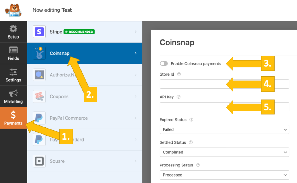Open the Expired Status dropdown
This screenshot has height=183, width=297.
point(224,129)
